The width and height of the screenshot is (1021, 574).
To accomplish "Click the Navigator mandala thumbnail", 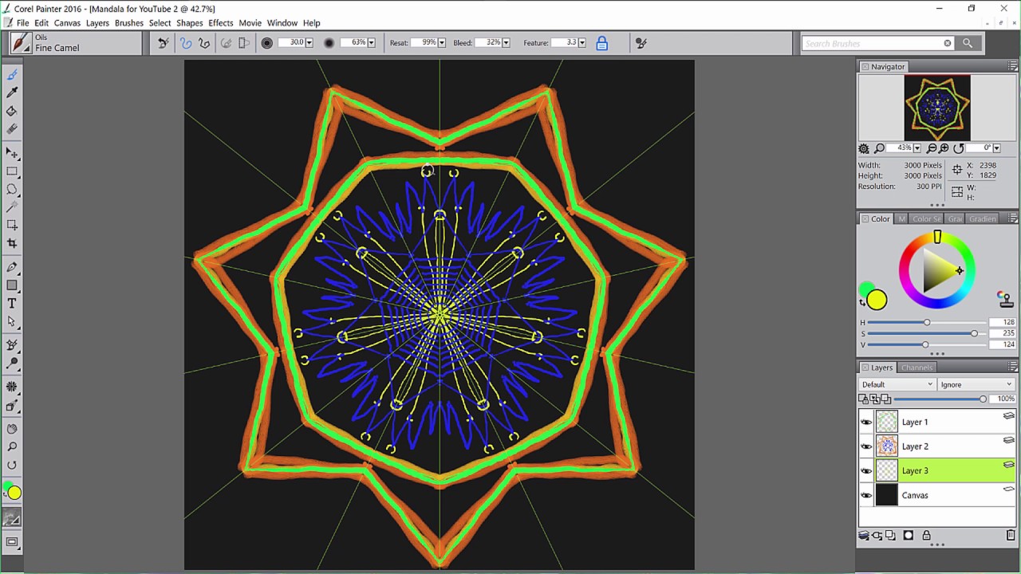I will click(x=937, y=108).
